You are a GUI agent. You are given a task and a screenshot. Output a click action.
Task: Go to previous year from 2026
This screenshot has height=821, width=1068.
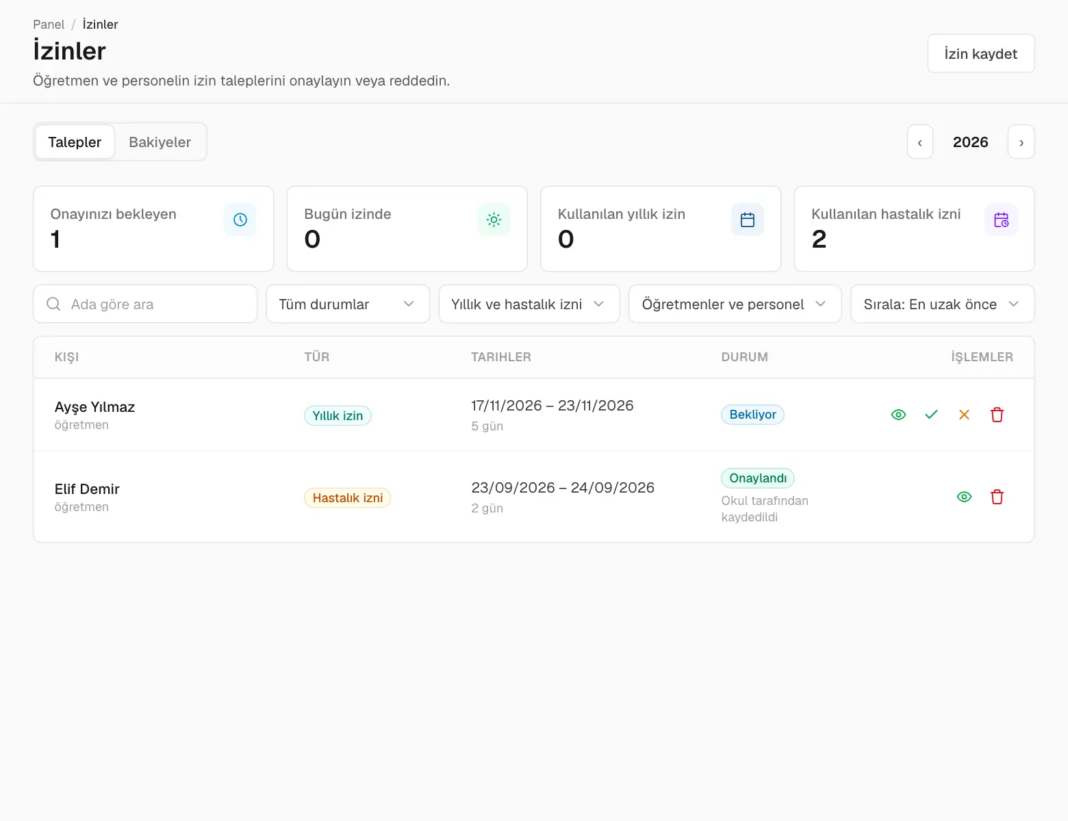click(920, 142)
